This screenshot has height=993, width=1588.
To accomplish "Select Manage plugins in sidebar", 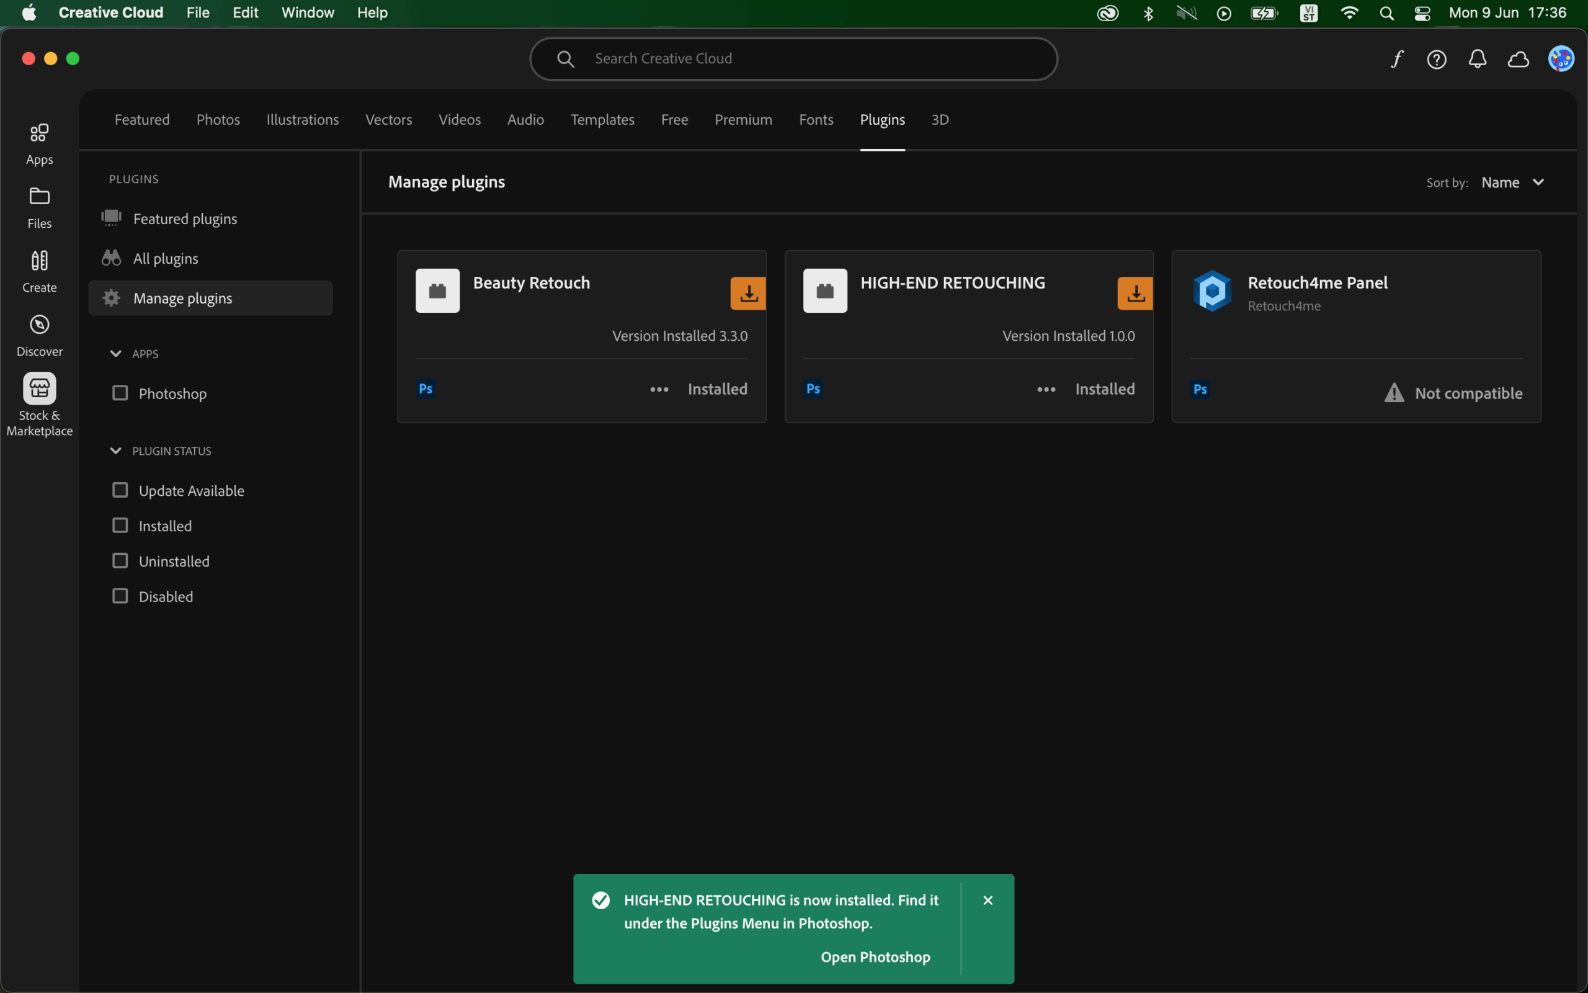I will pos(210,298).
